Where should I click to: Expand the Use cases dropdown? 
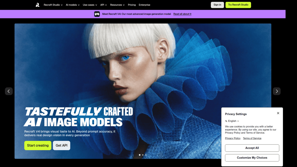point(90,5)
